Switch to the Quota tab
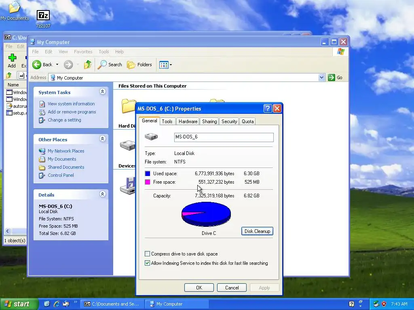This screenshot has width=414, height=310. tap(248, 121)
